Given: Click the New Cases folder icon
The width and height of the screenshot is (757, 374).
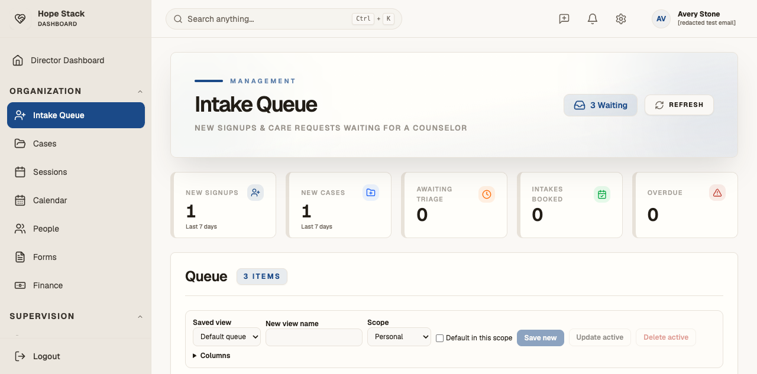Looking at the screenshot, I should 371,193.
